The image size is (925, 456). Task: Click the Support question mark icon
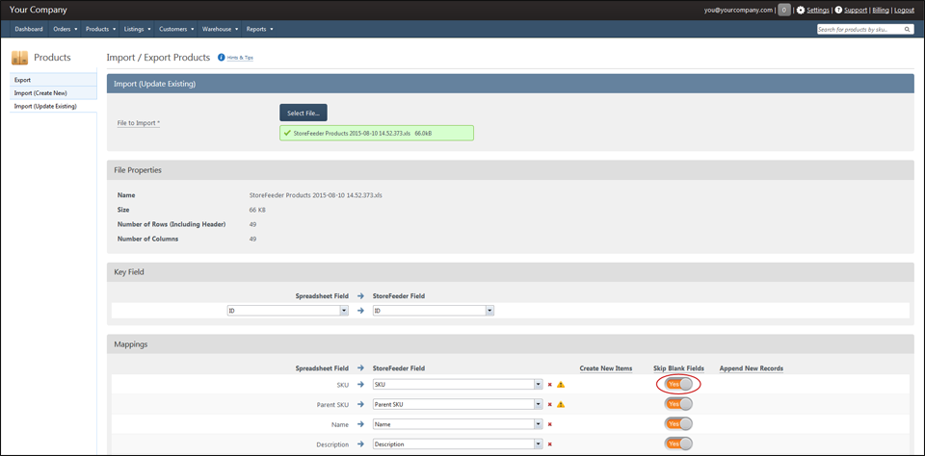pyautogui.click(x=838, y=10)
